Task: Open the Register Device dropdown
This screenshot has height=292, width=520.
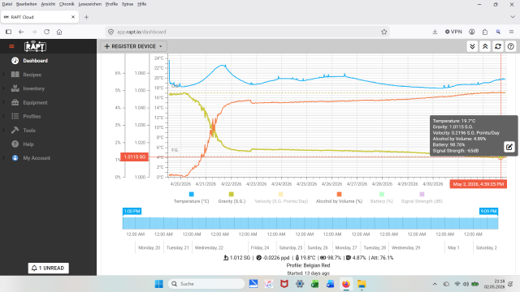Action: (133, 46)
